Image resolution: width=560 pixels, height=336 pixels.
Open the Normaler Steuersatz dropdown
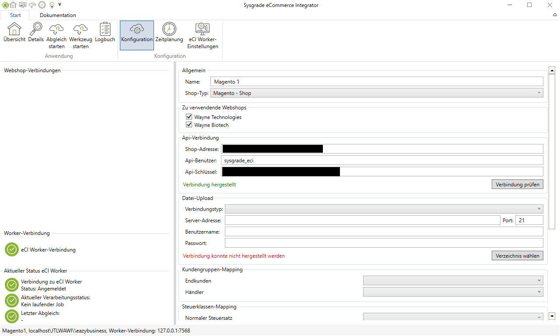coord(453,318)
